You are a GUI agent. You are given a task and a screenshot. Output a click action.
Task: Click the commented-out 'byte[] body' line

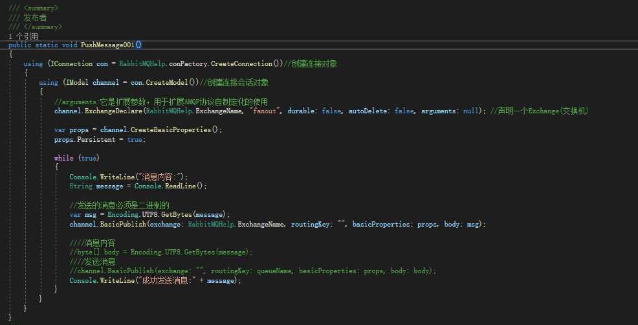tap(162, 252)
